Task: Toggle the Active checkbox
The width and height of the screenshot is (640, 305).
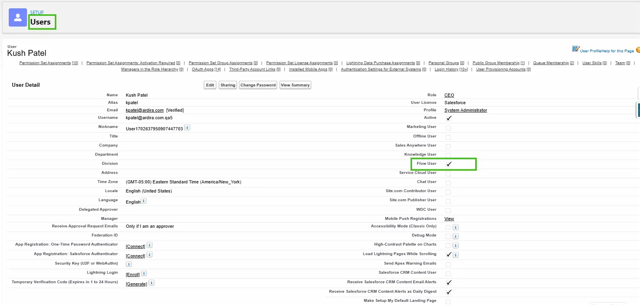Action: click(449, 118)
